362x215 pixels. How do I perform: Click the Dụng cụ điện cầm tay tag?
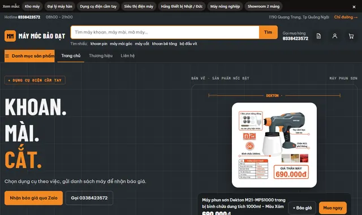[x=35, y=80]
